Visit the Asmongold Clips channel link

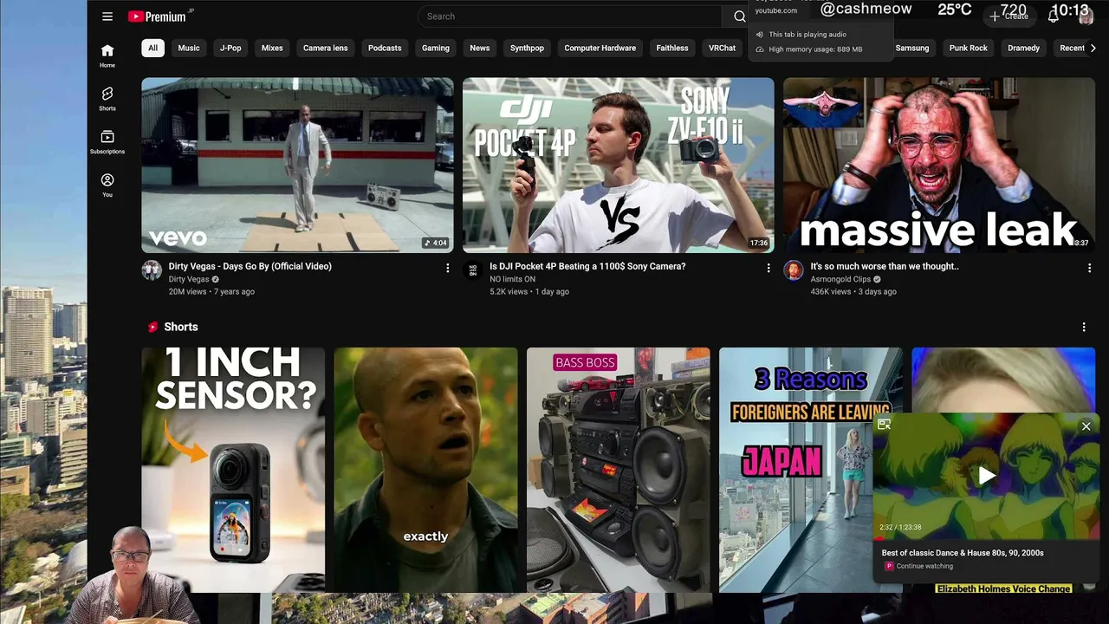(840, 279)
